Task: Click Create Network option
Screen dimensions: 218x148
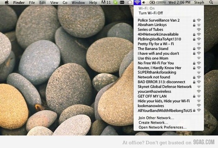Action: (x=153, y=123)
